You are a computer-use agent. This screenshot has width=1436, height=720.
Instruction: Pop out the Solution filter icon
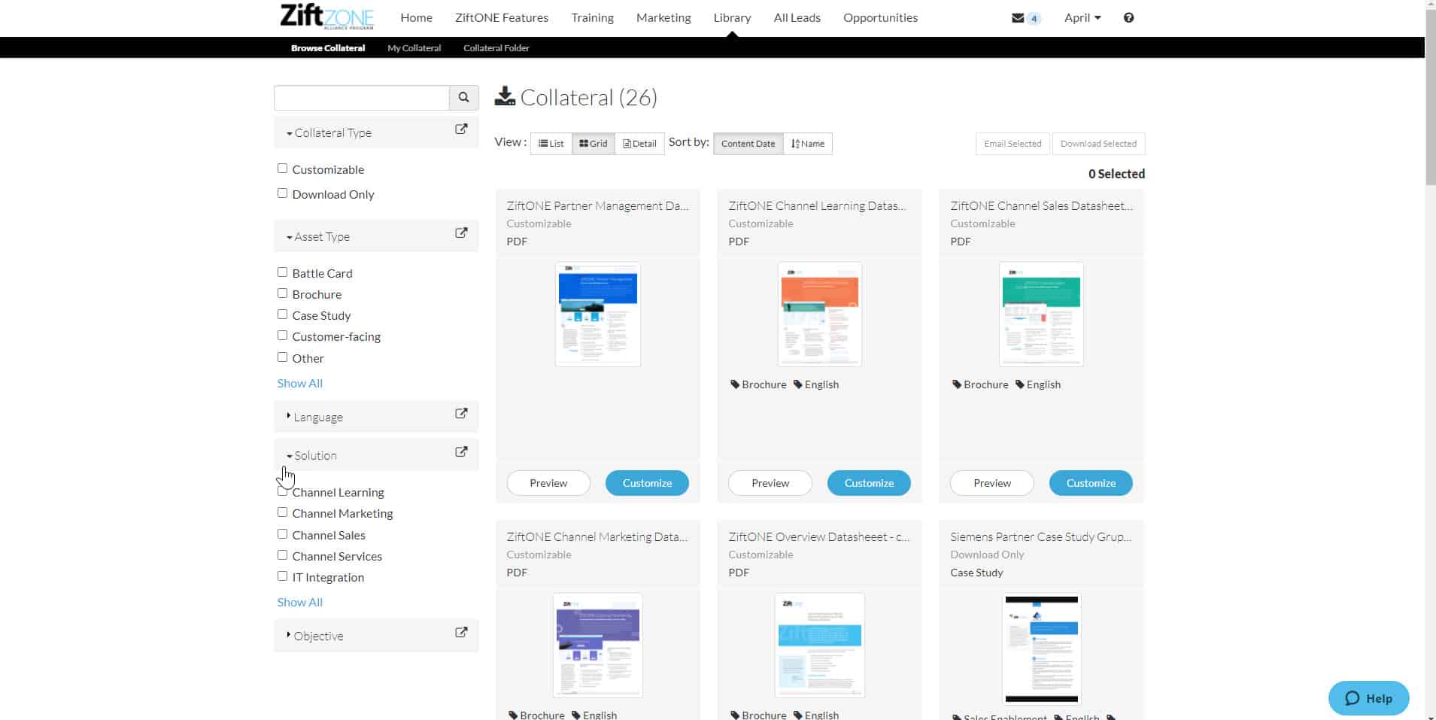click(x=461, y=452)
